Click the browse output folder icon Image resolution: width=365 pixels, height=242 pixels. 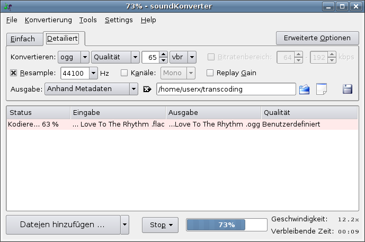tap(304, 89)
